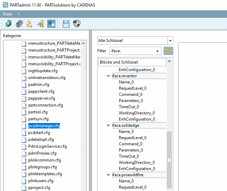227x191 pixels.
Task: Select EnhConfiguration_0 under iface.inventor
Action: click(x=137, y=119)
